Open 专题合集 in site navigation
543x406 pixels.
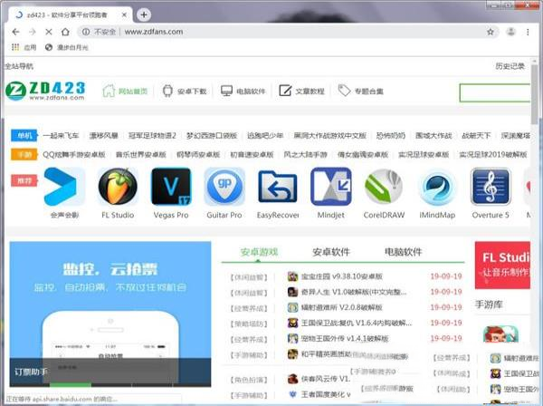[x=360, y=92]
